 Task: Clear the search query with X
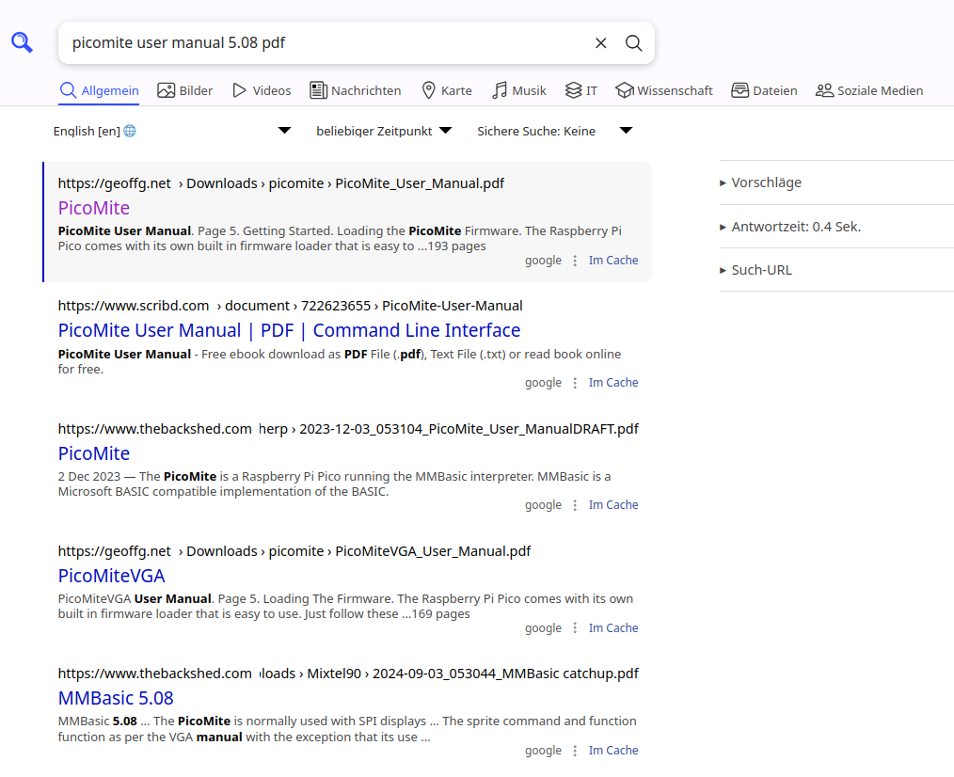click(600, 42)
